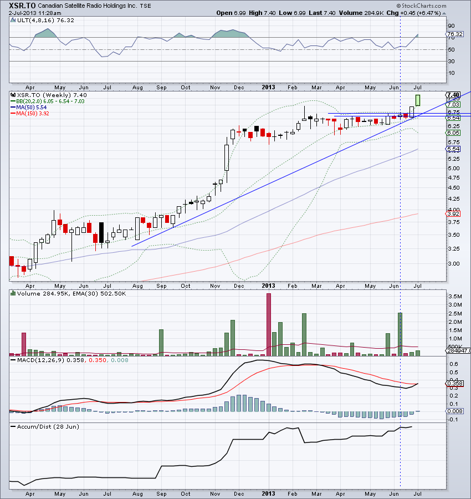Viewport: 471px width, 499px height.
Task: Click the Open 6.99 quote value
Action: point(231,13)
